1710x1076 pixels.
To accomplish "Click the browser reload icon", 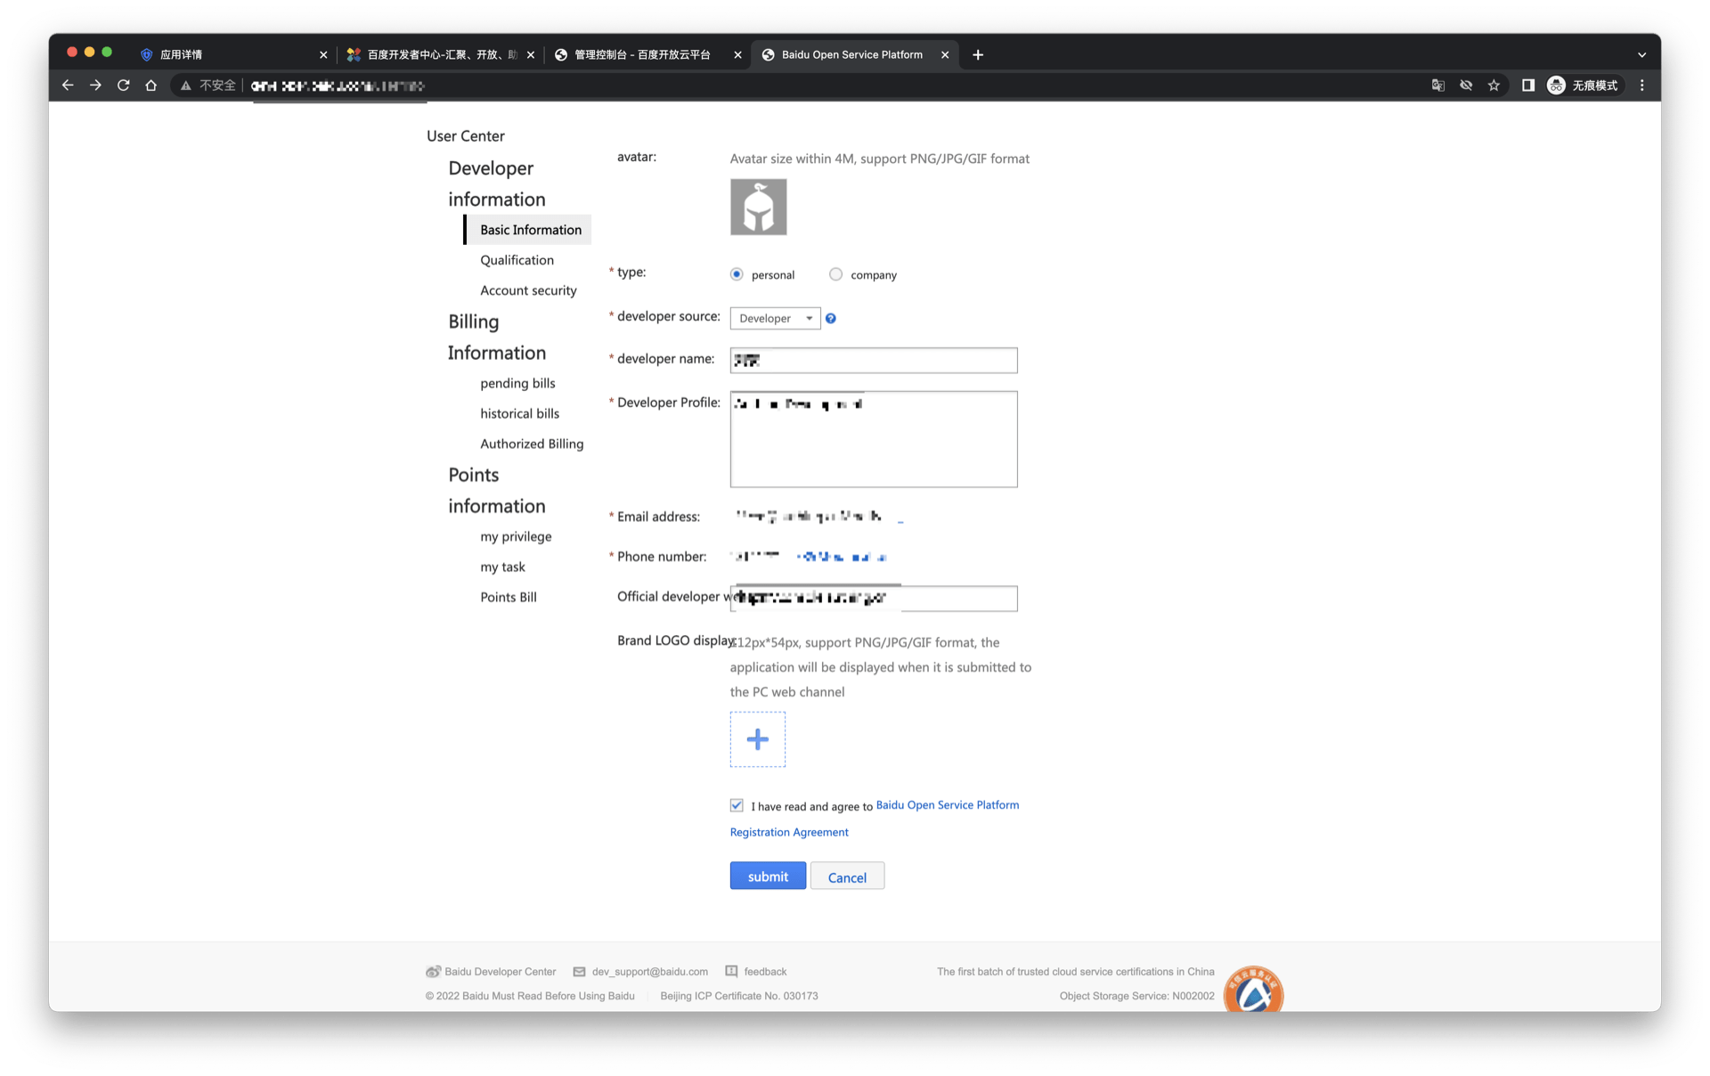I will point(123,86).
